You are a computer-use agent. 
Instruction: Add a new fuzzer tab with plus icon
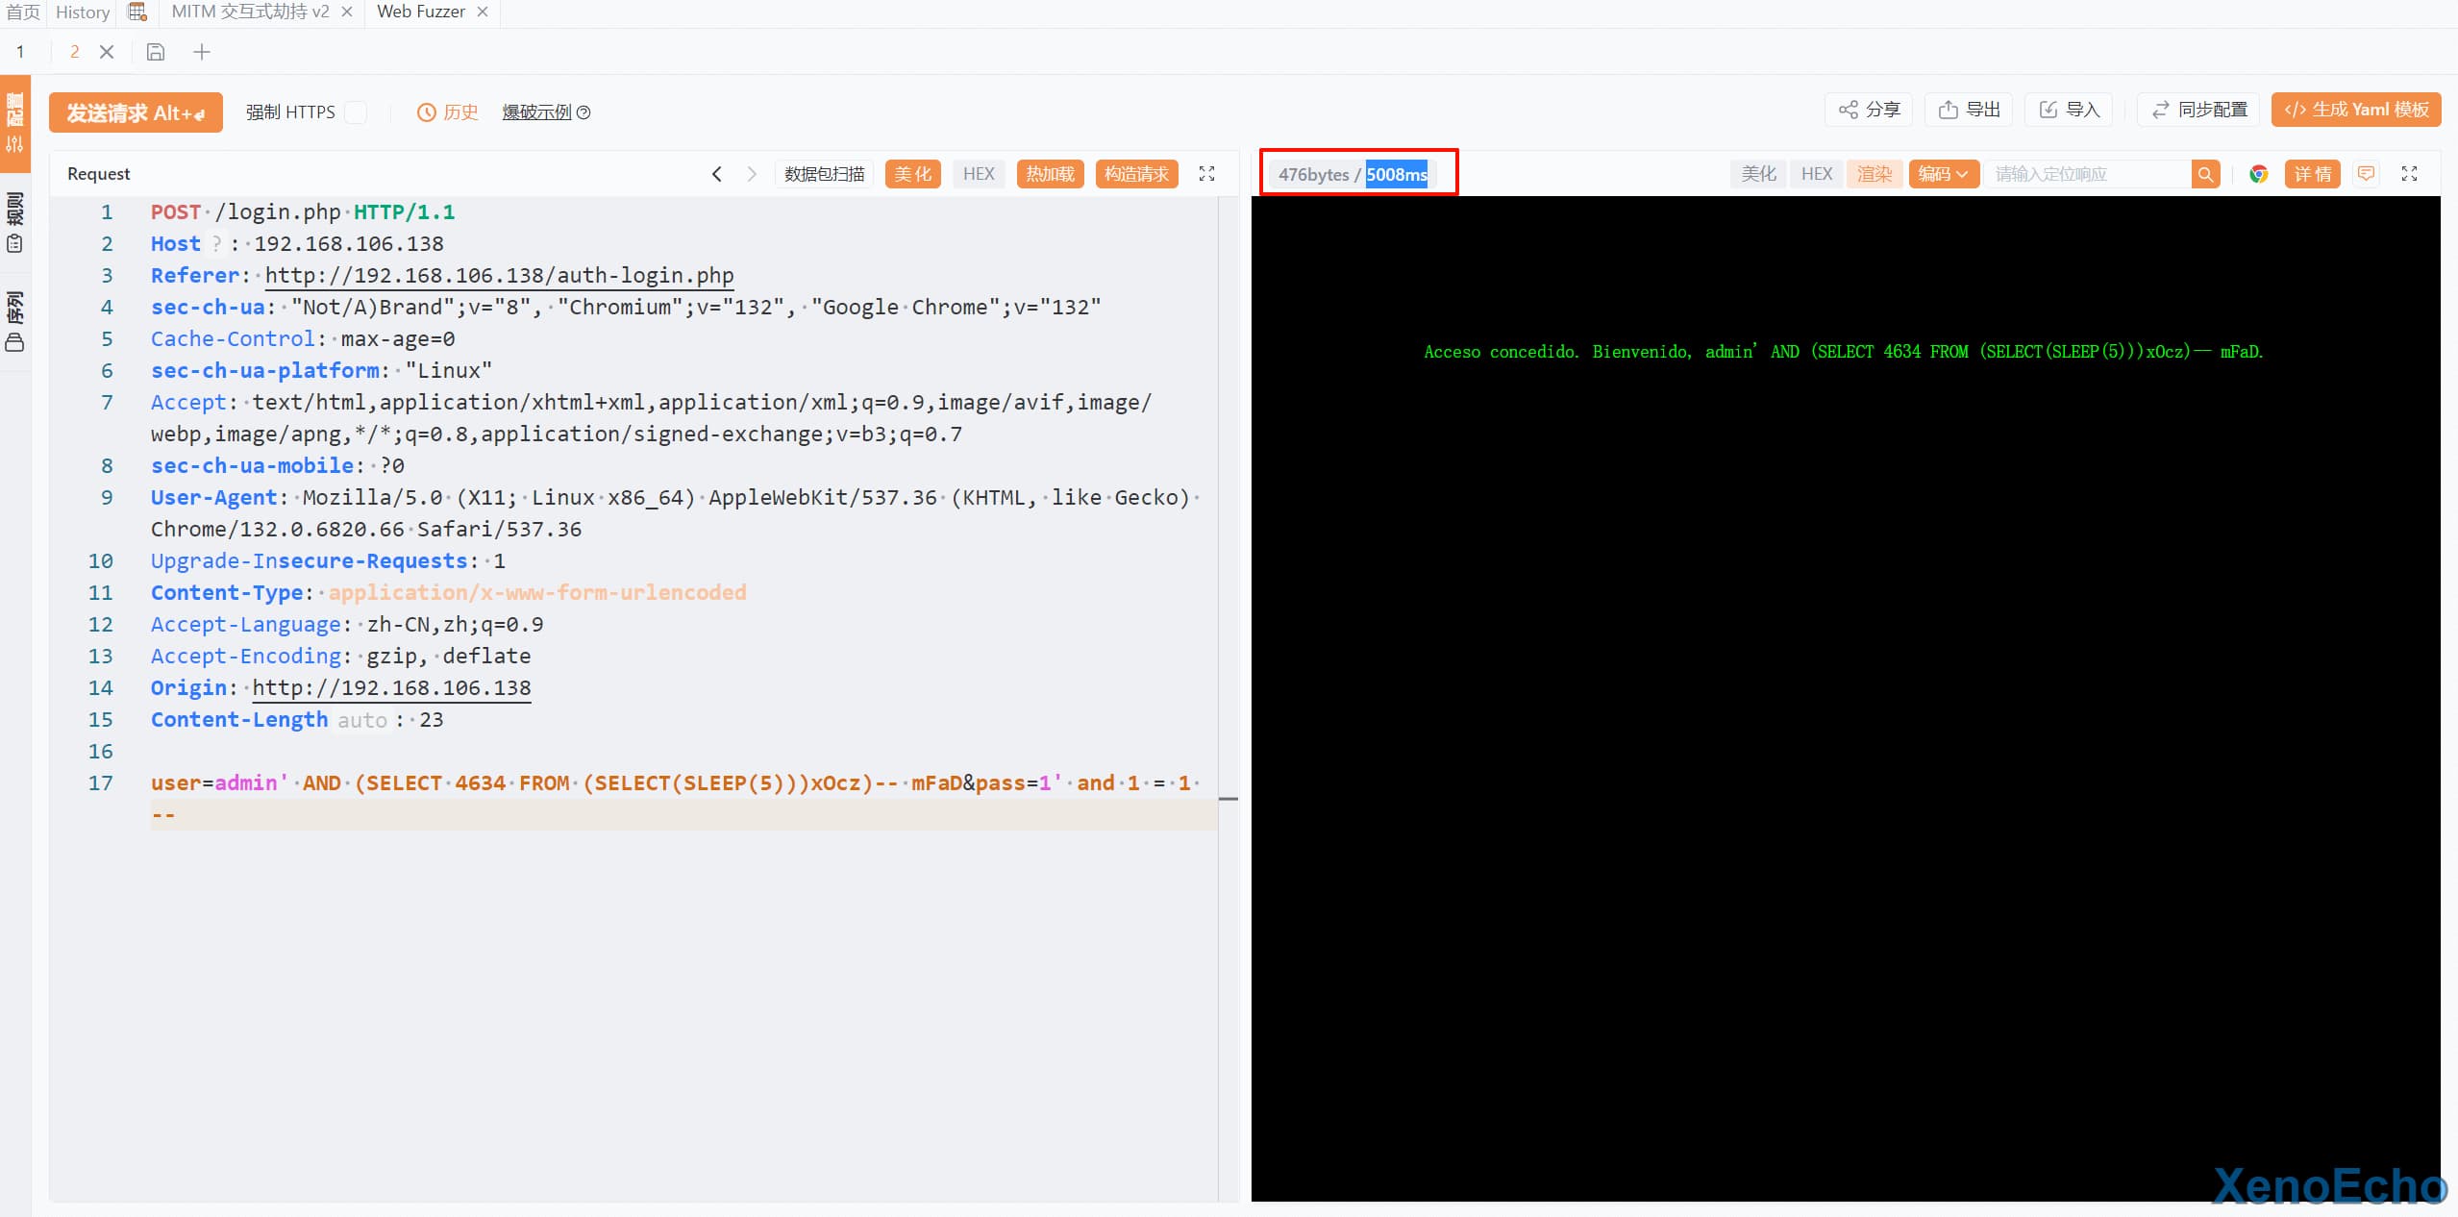pyautogui.click(x=202, y=52)
